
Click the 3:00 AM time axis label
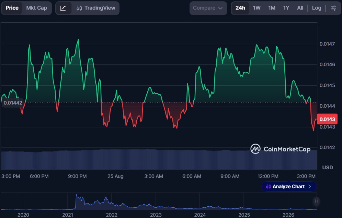(153, 176)
